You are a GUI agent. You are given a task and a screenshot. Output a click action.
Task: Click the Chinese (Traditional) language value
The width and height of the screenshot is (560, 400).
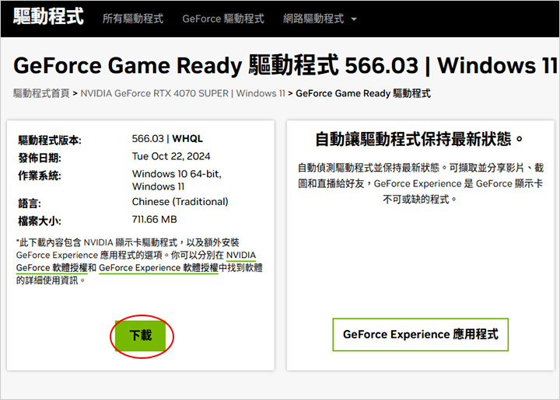tap(180, 202)
